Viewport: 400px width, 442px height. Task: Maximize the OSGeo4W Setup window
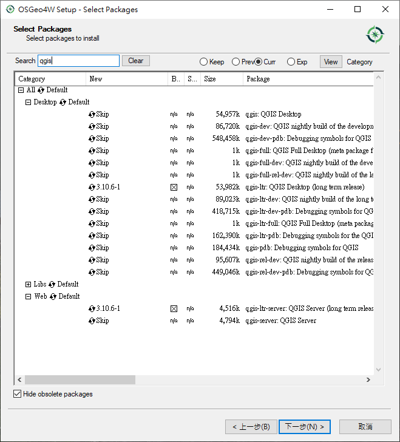(x=358, y=9)
